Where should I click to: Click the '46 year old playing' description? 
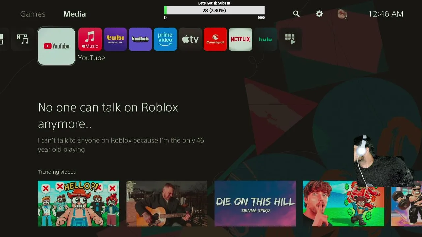tap(121, 145)
